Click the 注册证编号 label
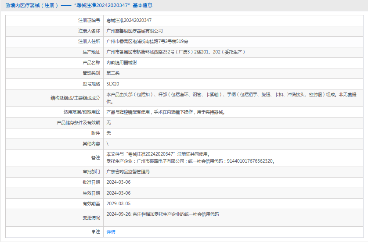This screenshot has width=368, height=242. (x=89, y=20)
